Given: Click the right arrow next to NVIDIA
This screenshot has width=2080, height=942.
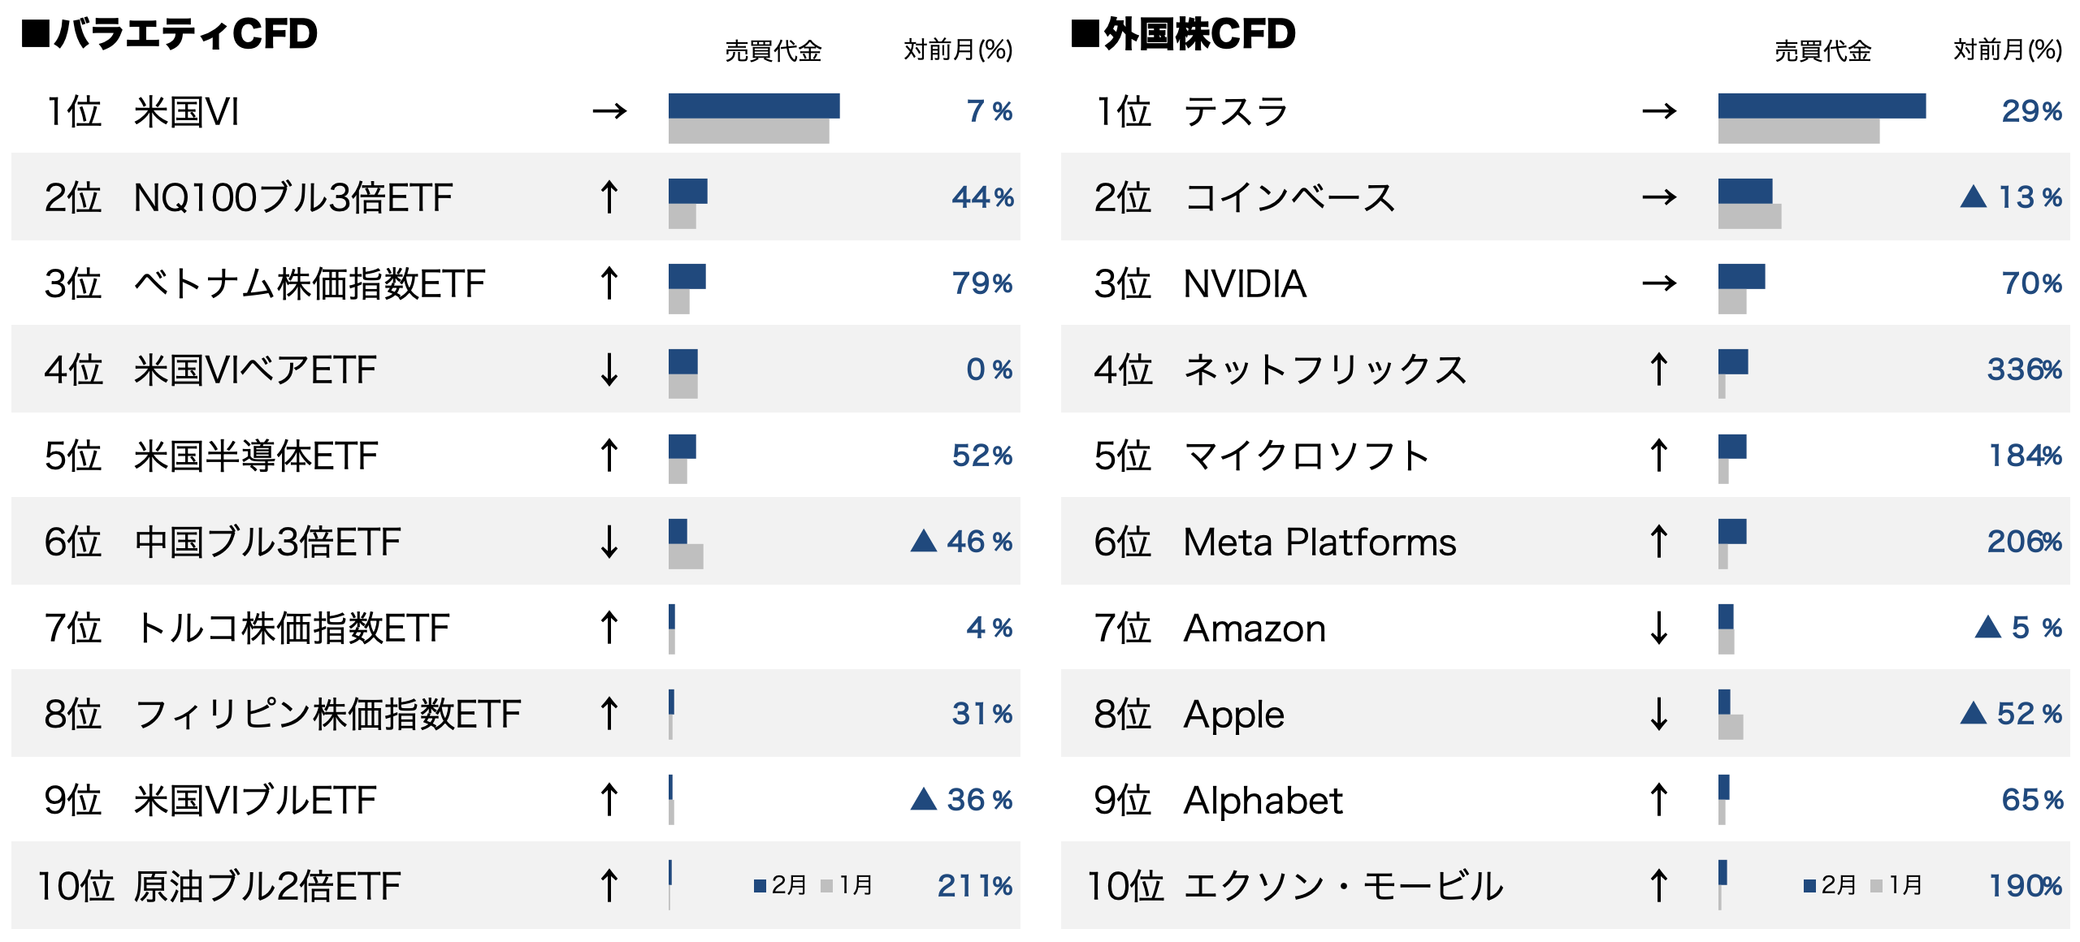Looking at the screenshot, I should click(x=1659, y=283).
